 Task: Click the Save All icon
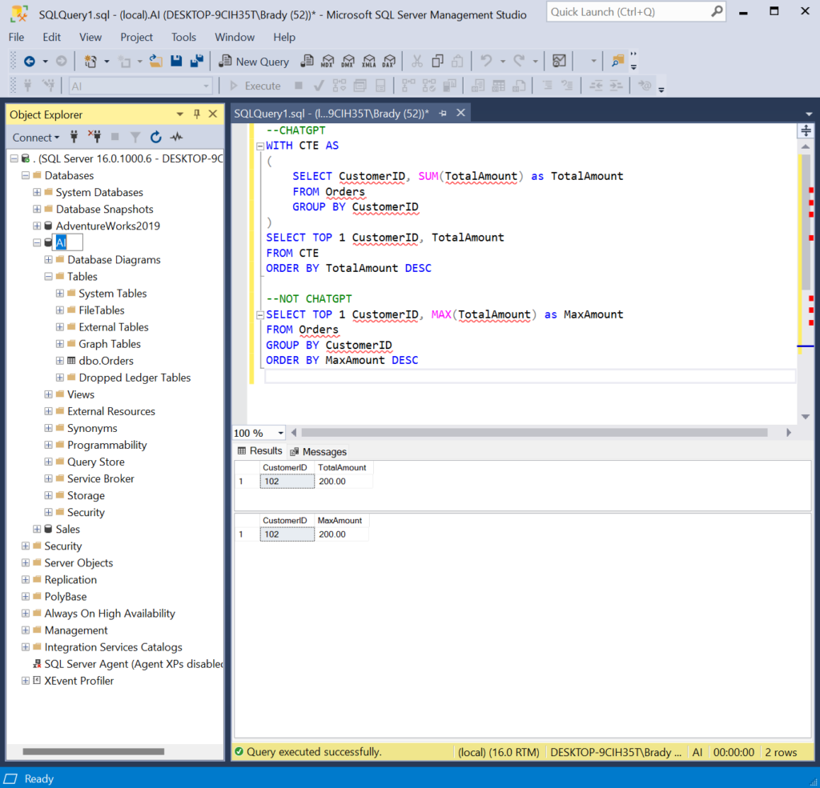click(x=197, y=61)
